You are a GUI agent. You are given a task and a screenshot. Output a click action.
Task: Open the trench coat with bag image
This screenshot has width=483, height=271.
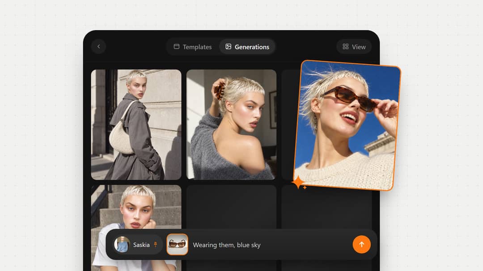(x=136, y=125)
